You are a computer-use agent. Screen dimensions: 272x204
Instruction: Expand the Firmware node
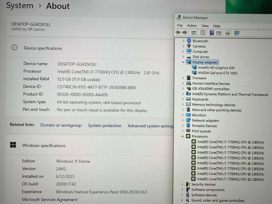[183, 78]
